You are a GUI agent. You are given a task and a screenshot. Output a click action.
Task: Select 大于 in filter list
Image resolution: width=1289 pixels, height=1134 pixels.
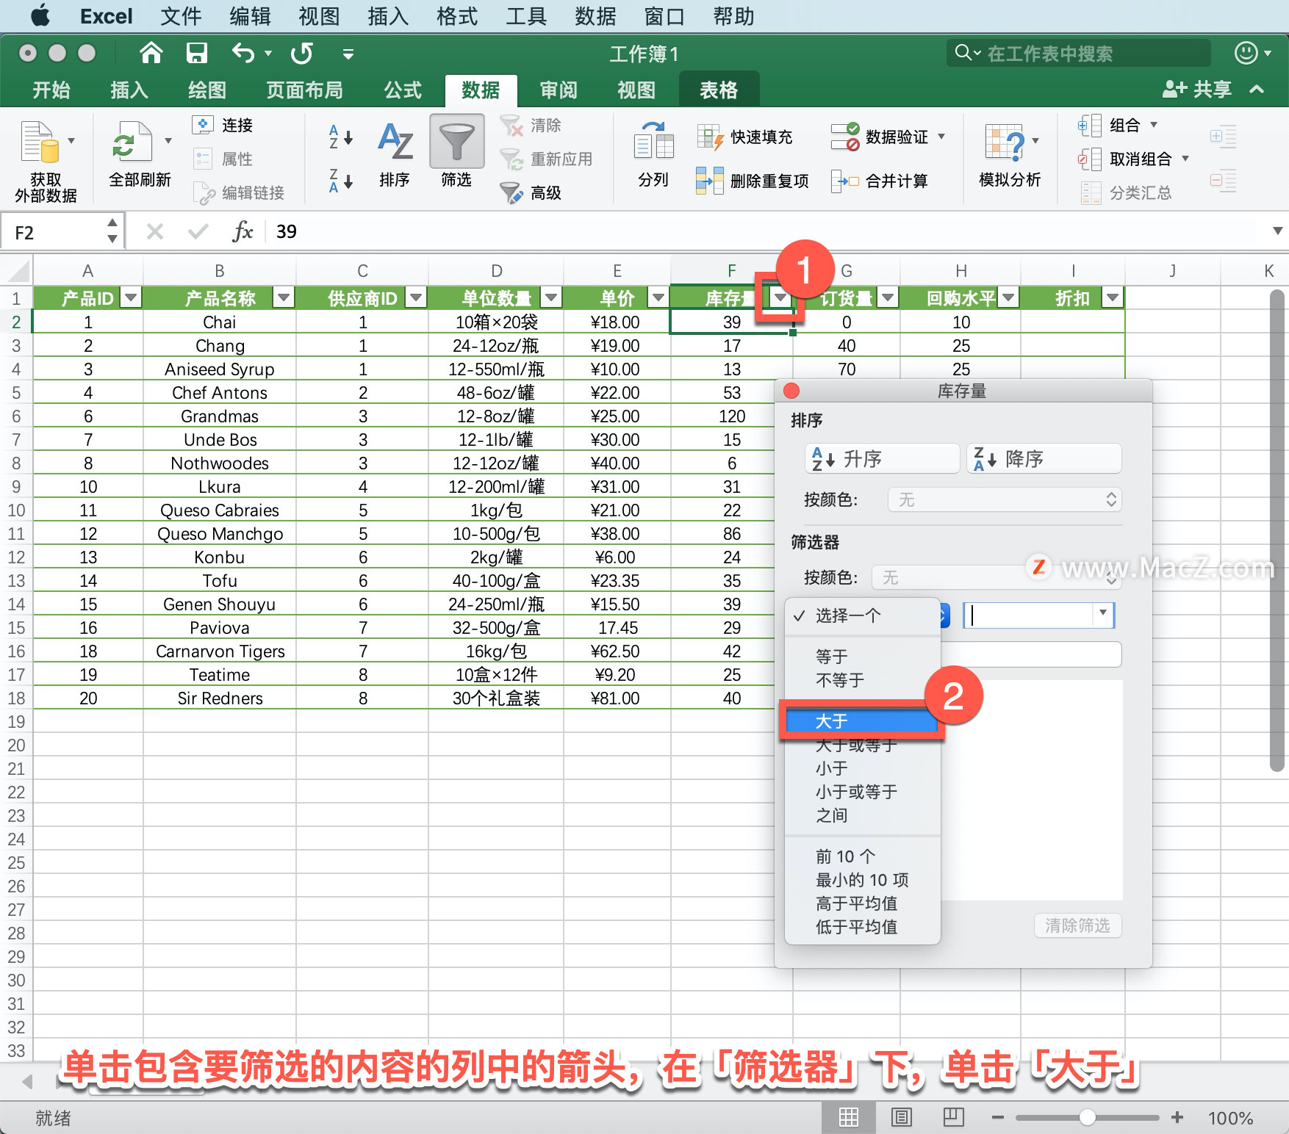click(863, 721)
